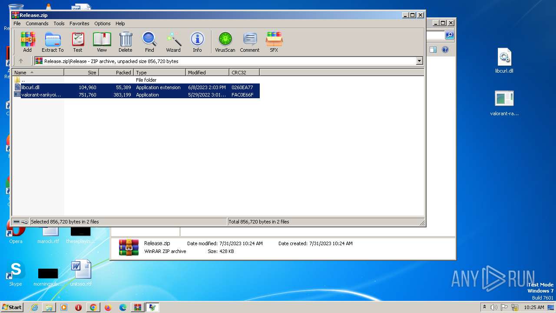Sort by the Size column header

click(x=81, y=73)
